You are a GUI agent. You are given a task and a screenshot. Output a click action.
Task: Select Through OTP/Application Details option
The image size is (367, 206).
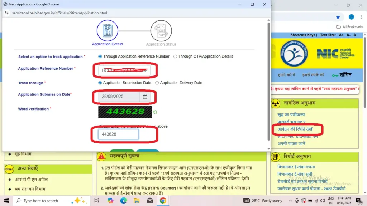[x=175, y=57]
